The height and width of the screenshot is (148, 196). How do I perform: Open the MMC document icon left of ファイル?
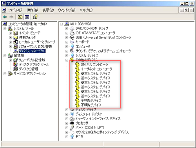(x=4, y=10)
